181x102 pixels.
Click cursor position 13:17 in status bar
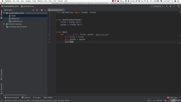pos(149,101)
